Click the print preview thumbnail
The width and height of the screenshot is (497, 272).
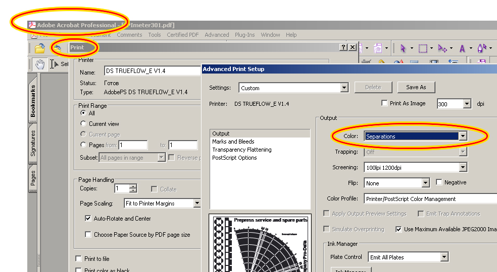(260, 243)
